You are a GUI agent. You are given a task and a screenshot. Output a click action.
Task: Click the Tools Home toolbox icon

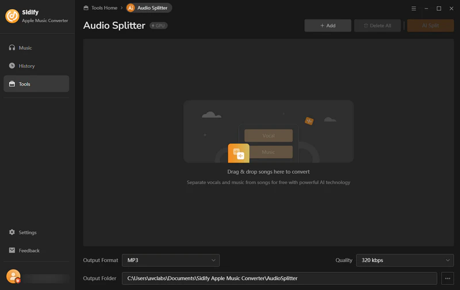coord(86,8)
